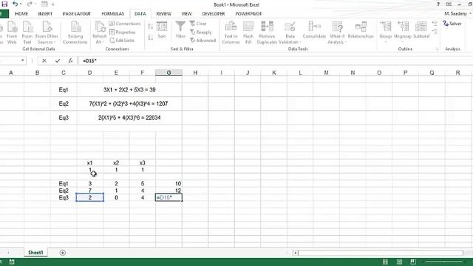Clear the current filter
This screenshot has width=473, height=266.
click(198, 24)
